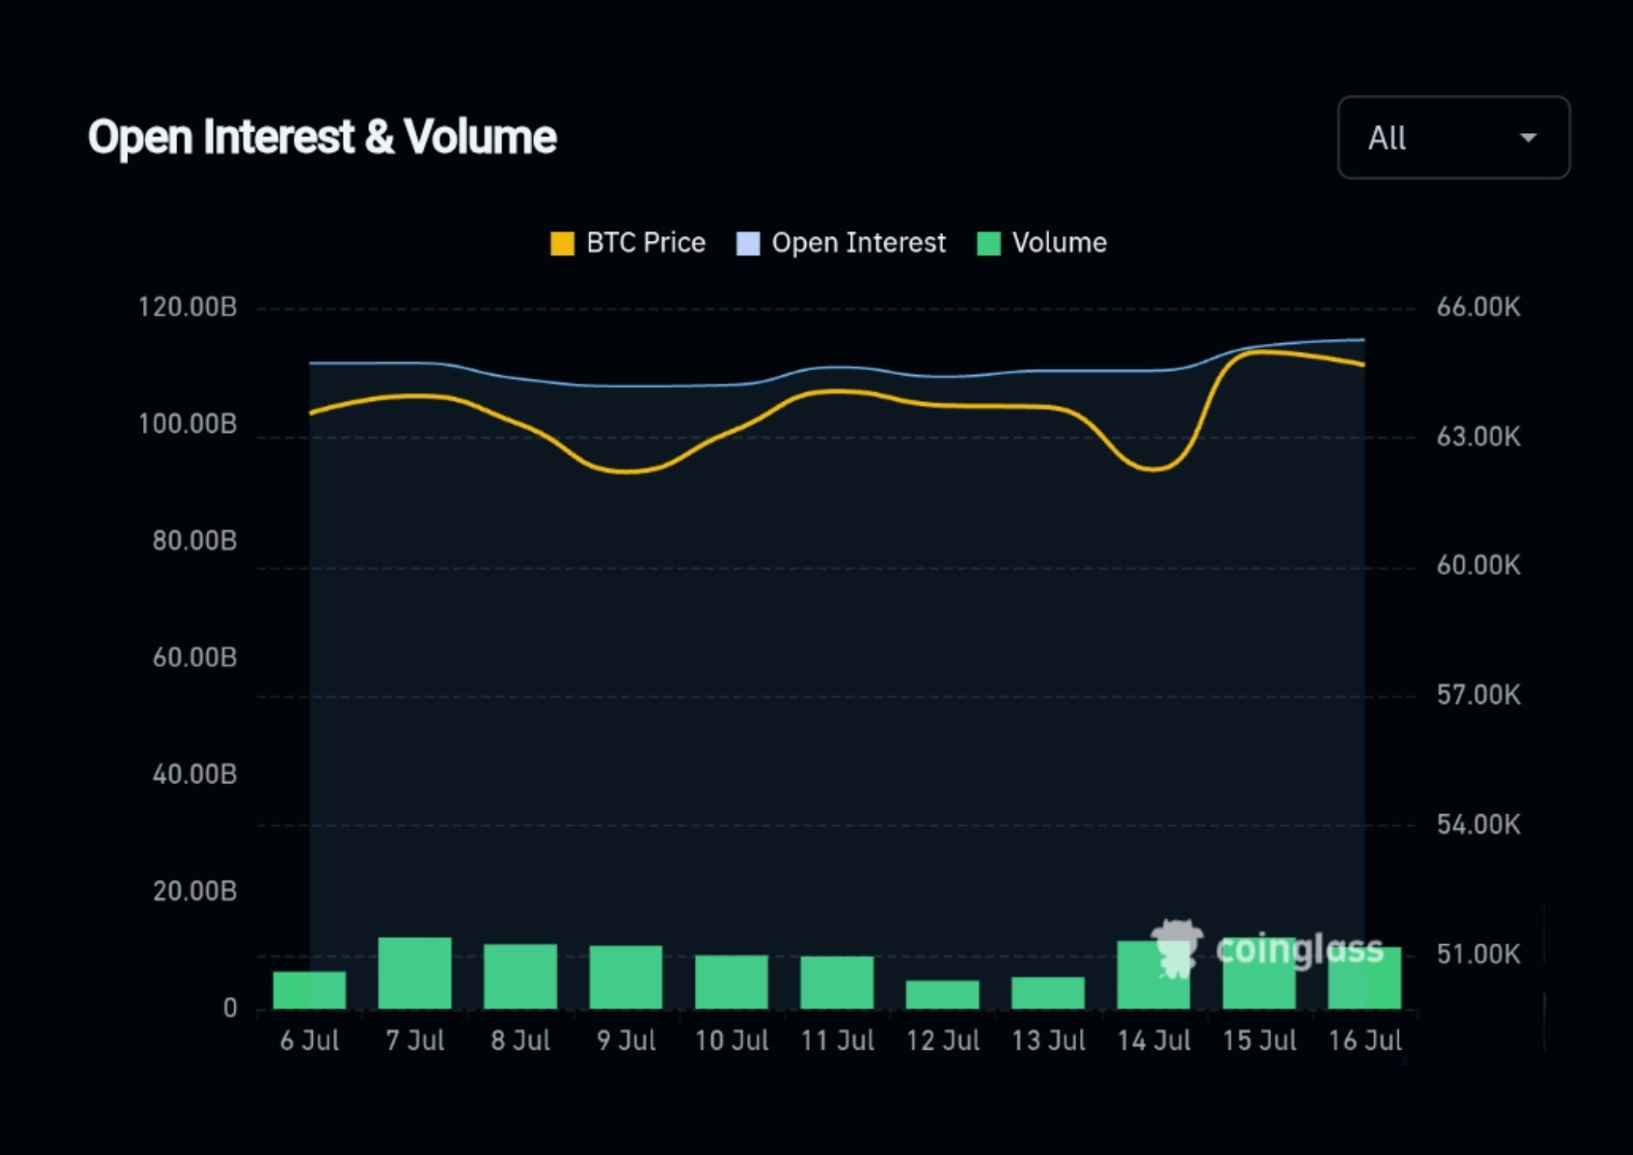Select the 15 Jul volume bar
This screenshot has width=1633, height=1155.
coord(1259,973)
